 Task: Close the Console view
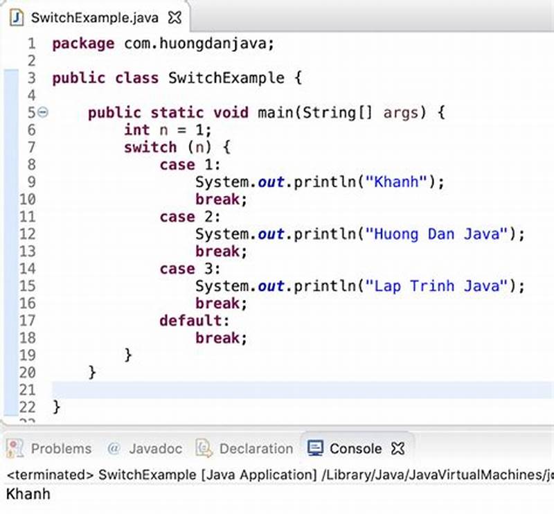click(396, 447)
